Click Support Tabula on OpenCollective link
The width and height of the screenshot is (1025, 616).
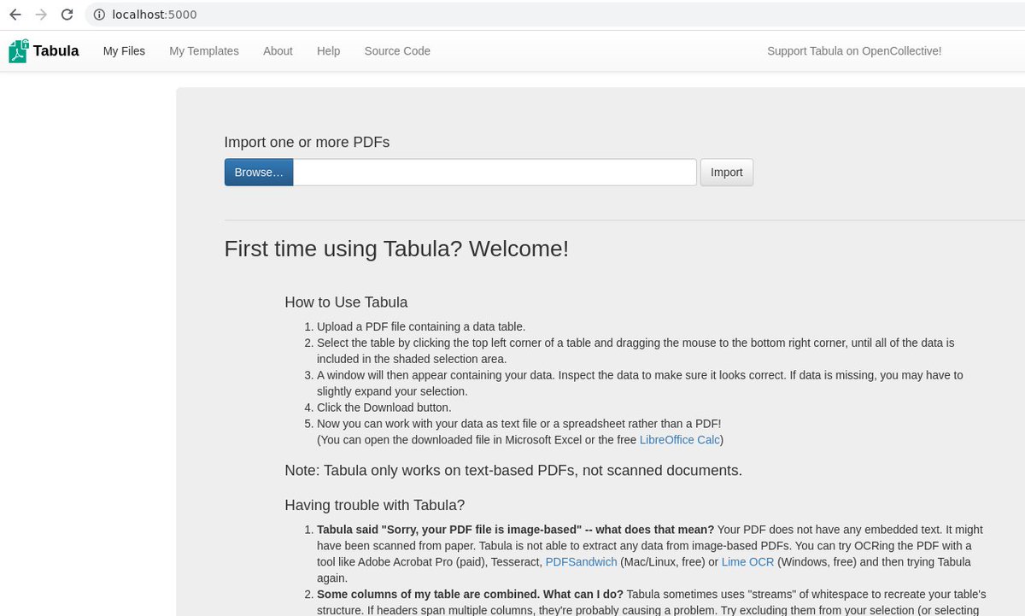(854, 51)
